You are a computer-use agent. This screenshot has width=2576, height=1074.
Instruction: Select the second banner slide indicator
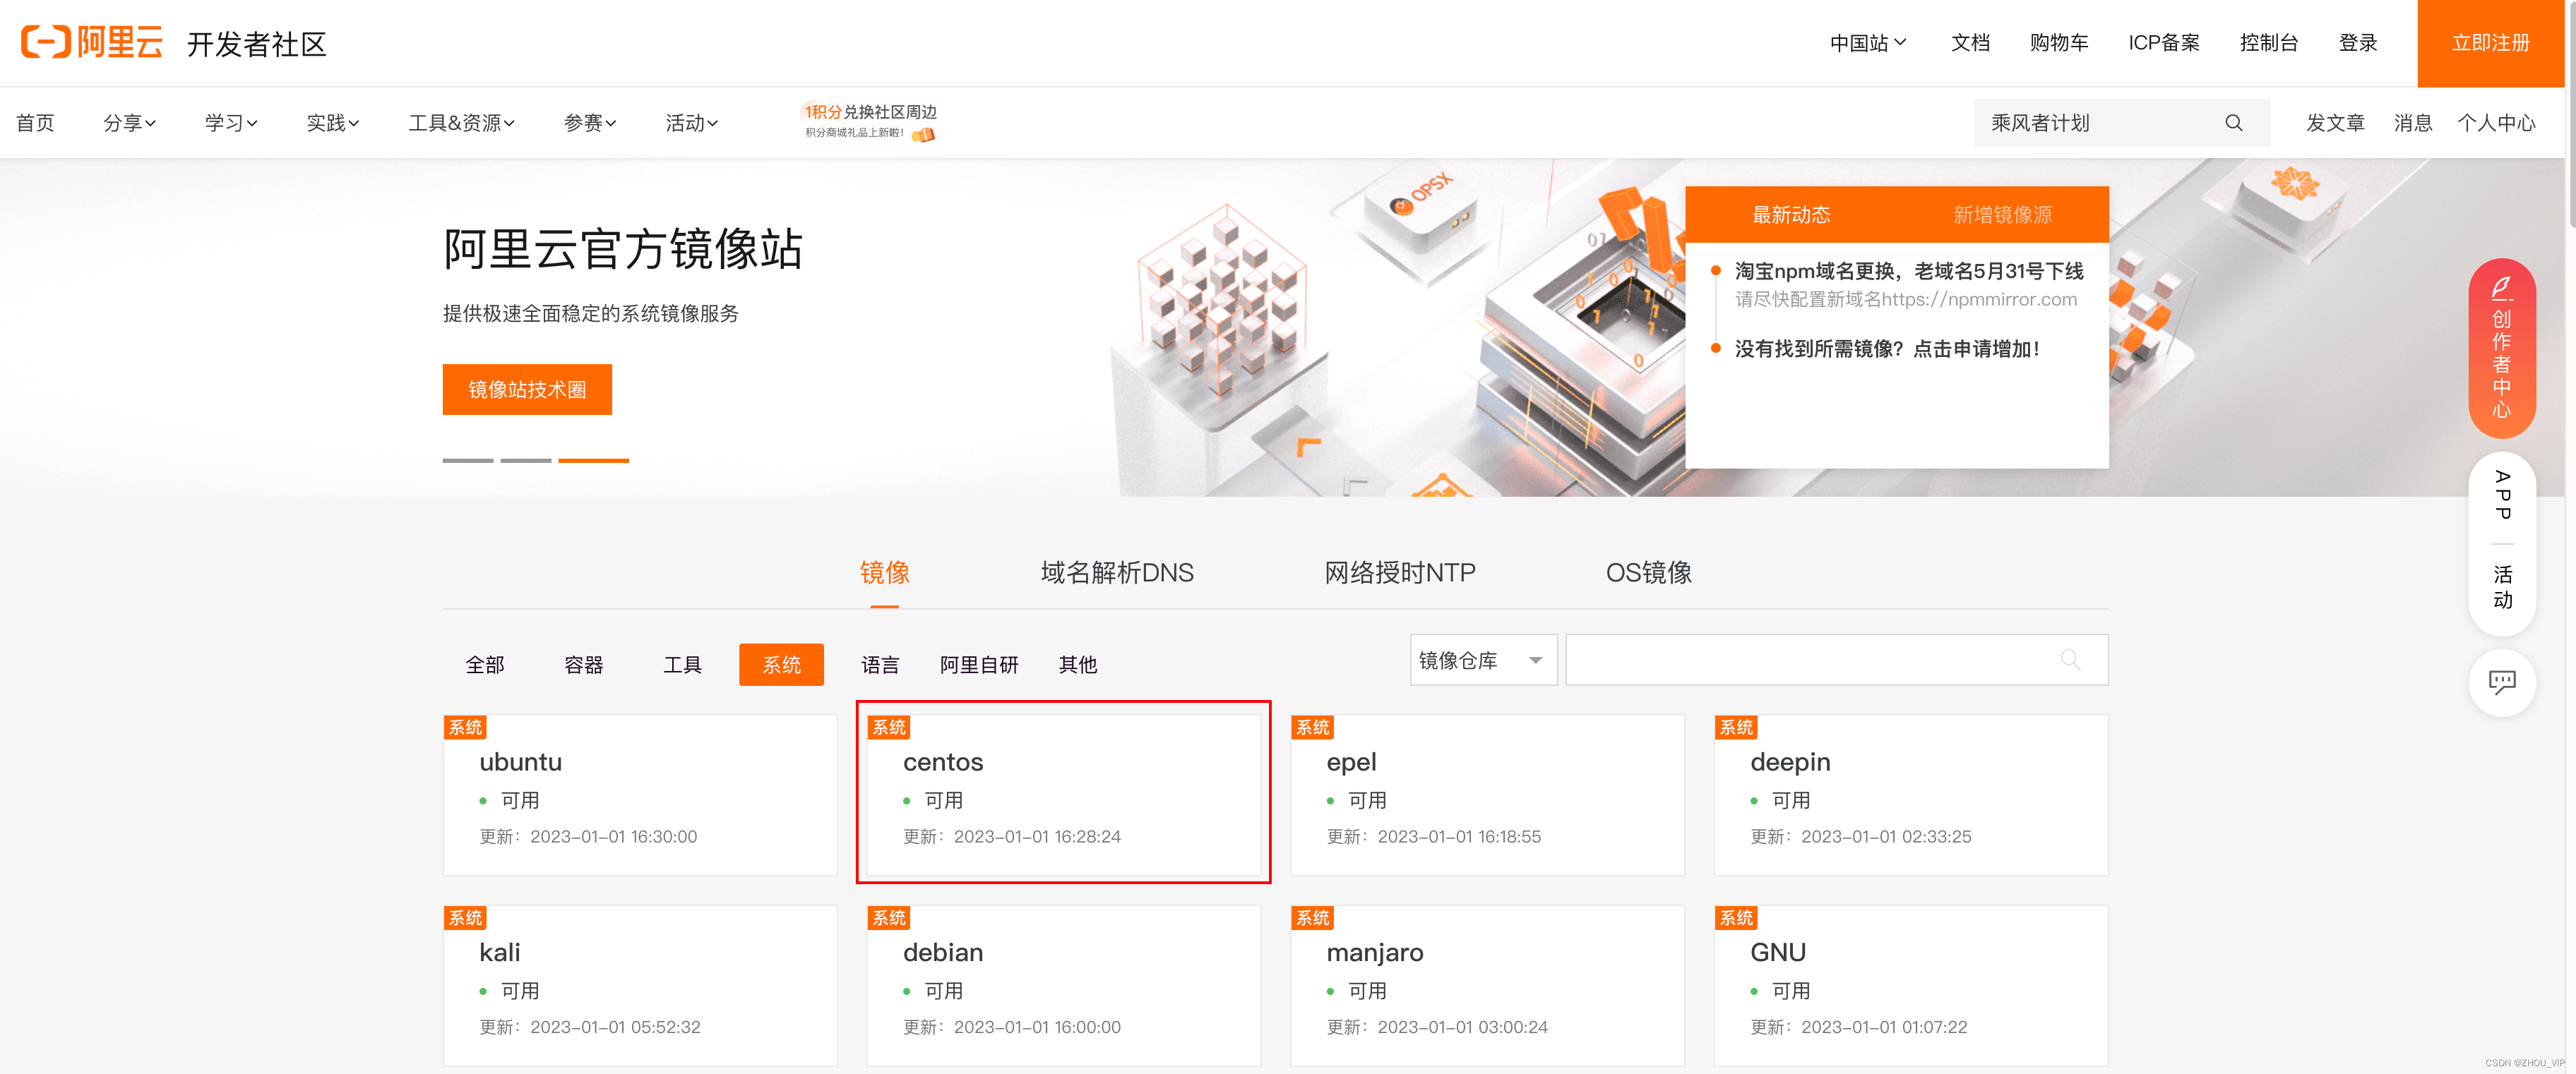click(526, 461)
